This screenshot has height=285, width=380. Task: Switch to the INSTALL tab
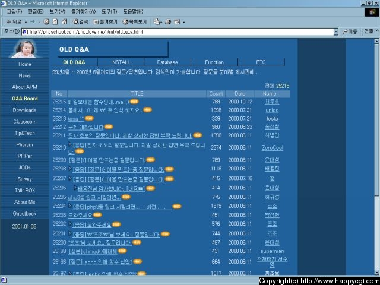pyautogui.click(x=121, y=62)
